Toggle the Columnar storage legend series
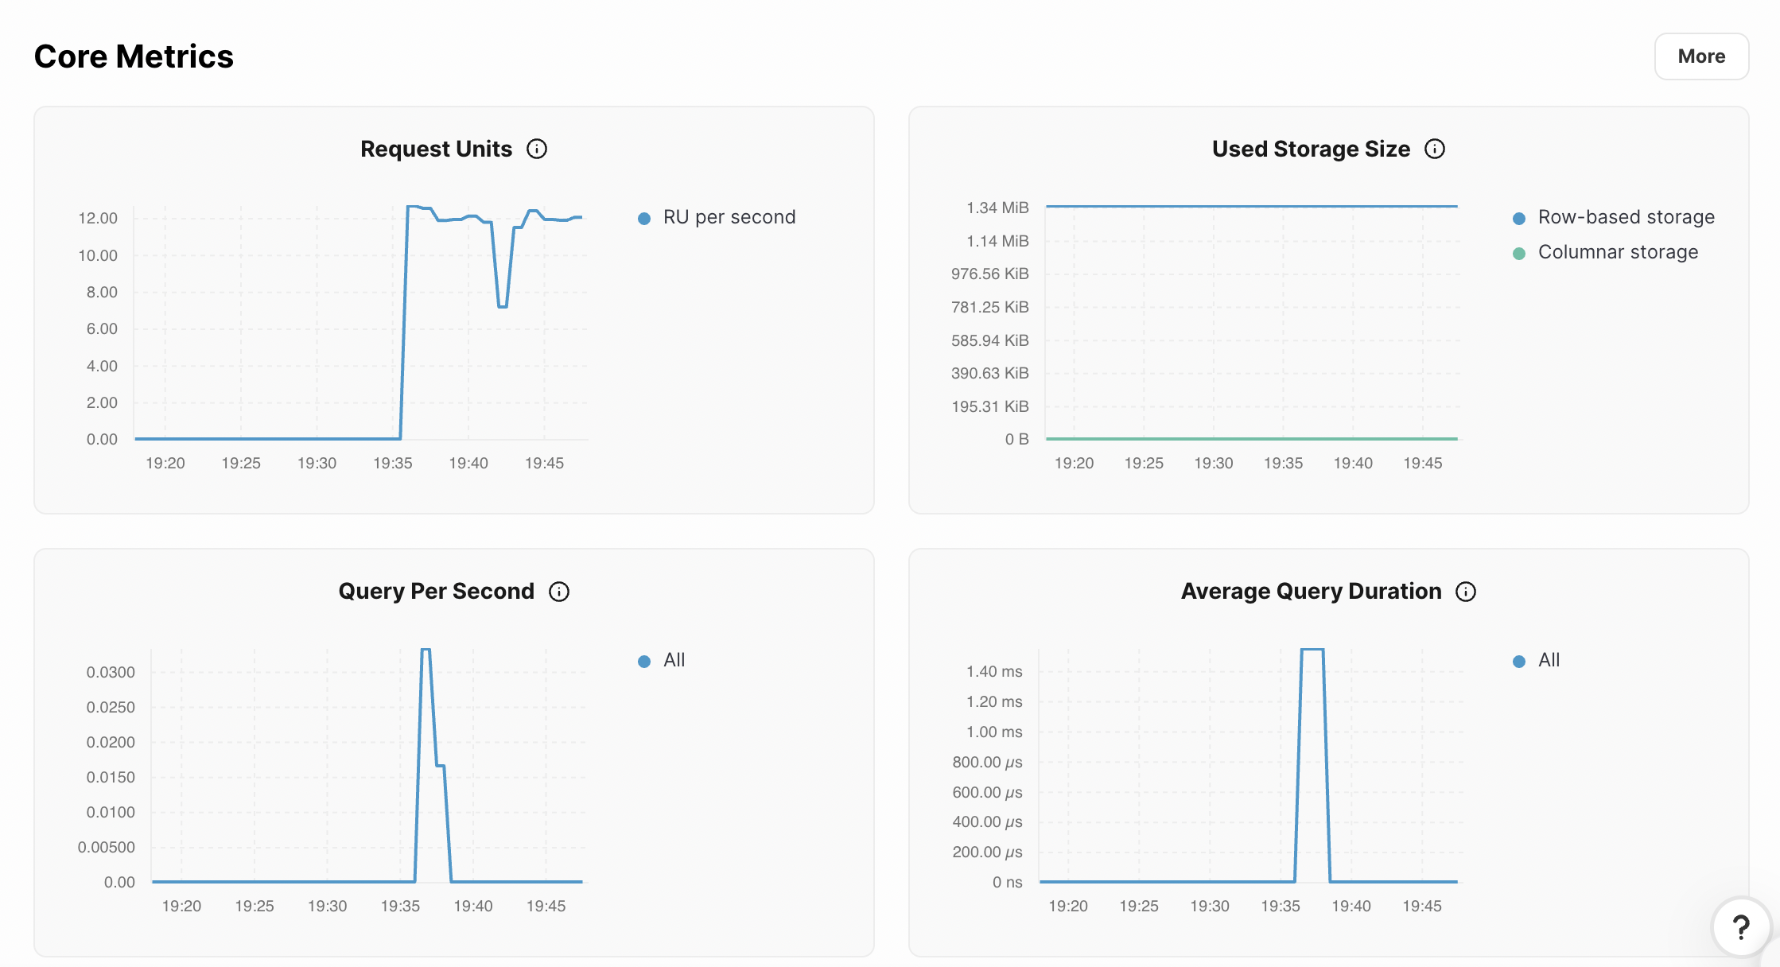 point(1618,252)
